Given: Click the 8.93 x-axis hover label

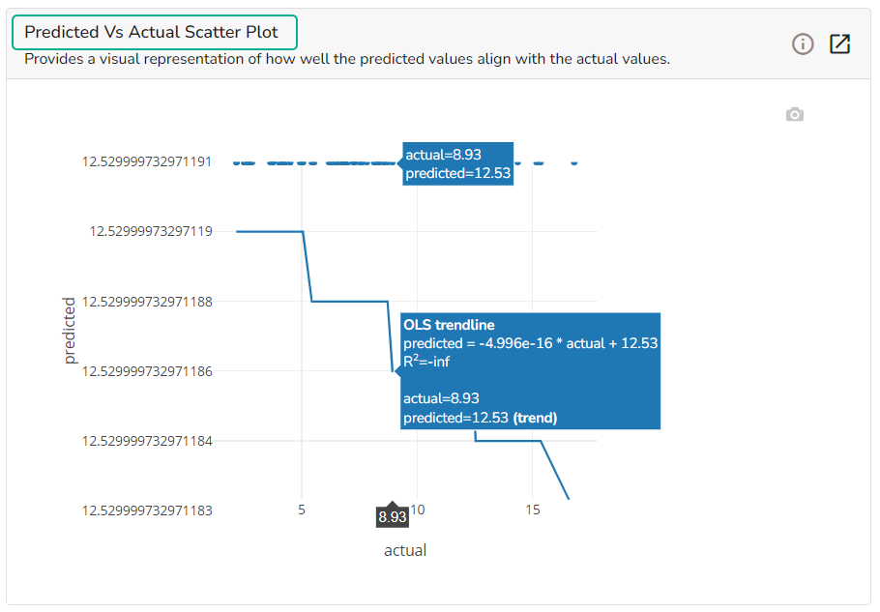Looking at the screenshot, I should tap(393, 517).
